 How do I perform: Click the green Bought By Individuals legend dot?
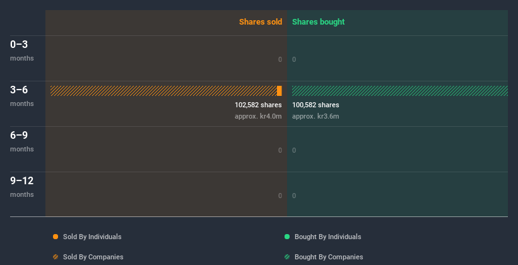click(x=287, y=237)
